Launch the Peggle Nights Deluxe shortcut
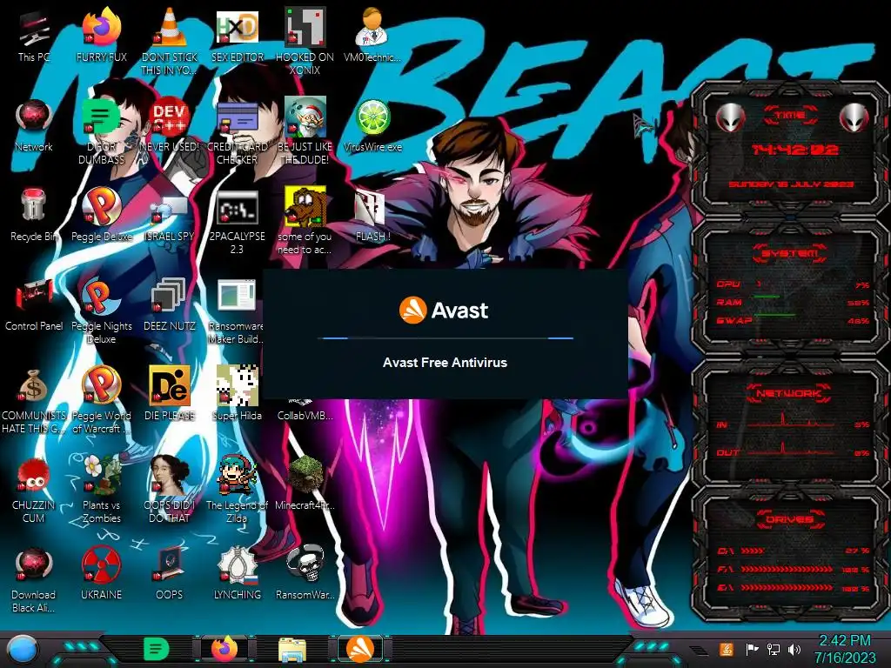 click(x=102, y=297)
